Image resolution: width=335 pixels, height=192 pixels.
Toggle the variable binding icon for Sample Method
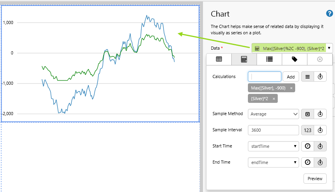pos(320,114)
